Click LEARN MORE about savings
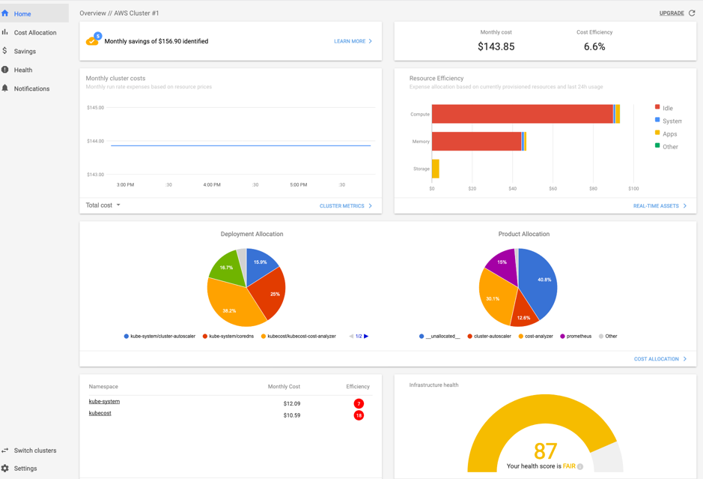The image size is (703, 479). coord(350,40)
